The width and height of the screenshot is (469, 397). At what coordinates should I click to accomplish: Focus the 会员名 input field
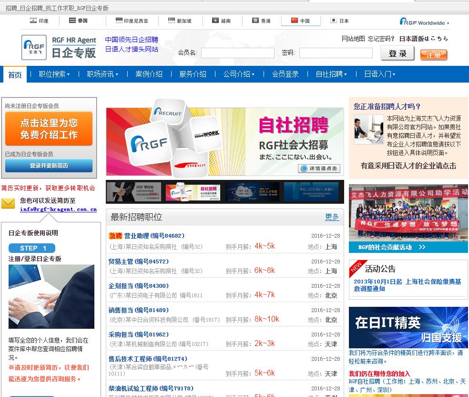click(238, 53)
